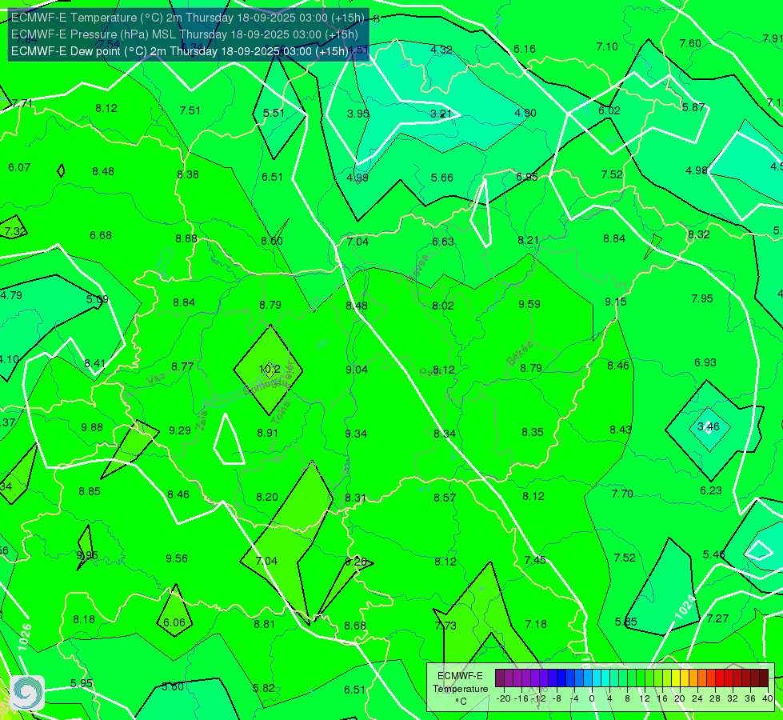Click the 4.32 temperature value

pos(441,50)
